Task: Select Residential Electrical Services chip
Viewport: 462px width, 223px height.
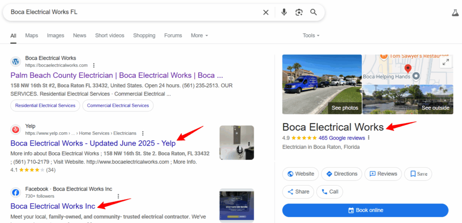Action: [x=45, y=105]
